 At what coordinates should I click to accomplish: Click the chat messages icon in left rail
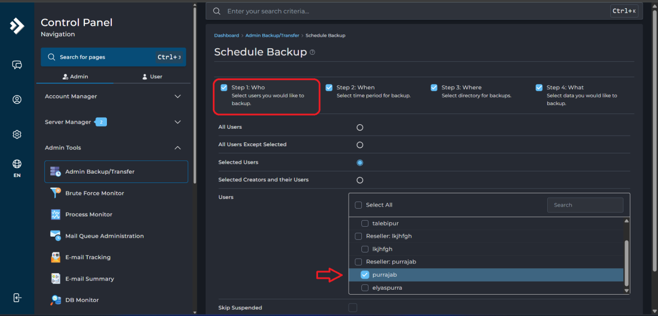click(17, 65)
